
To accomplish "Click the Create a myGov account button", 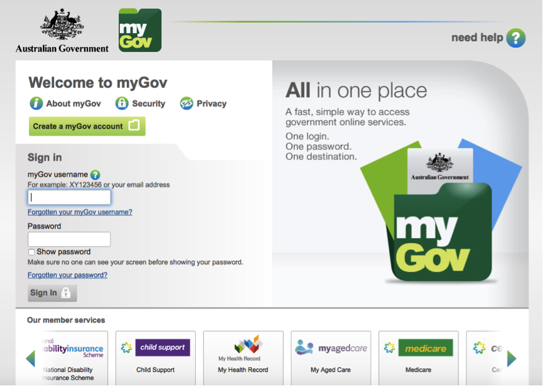I will click(87, 126).
